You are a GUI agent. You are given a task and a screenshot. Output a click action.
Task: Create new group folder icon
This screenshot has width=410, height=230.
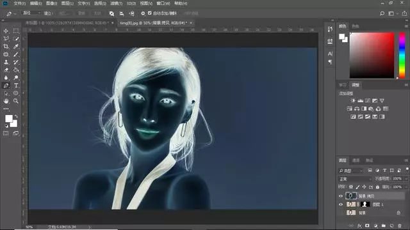click(384, 226)
